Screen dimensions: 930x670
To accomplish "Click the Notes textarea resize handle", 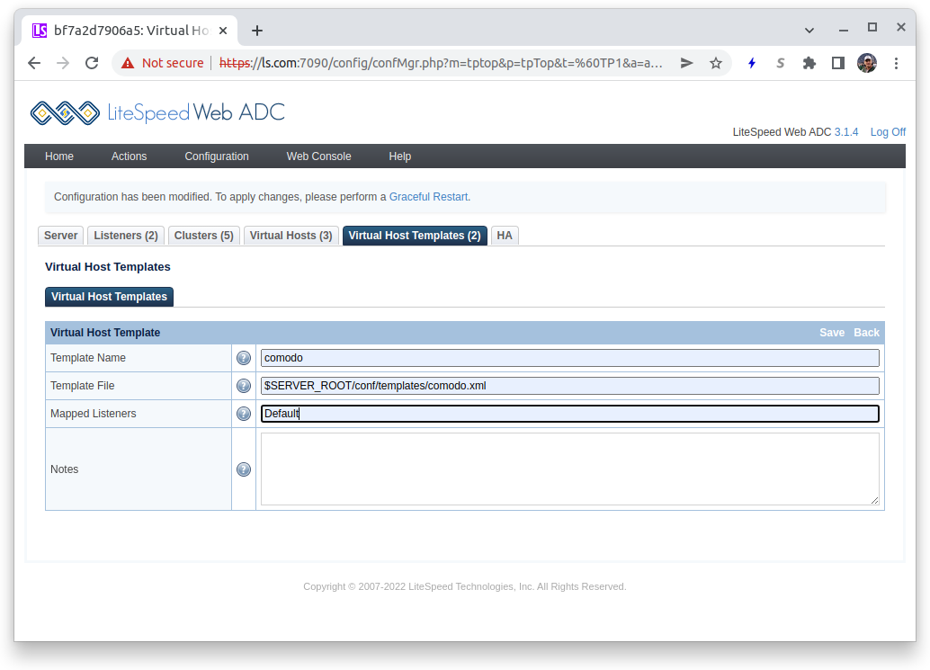I will (x=875, y=501).
